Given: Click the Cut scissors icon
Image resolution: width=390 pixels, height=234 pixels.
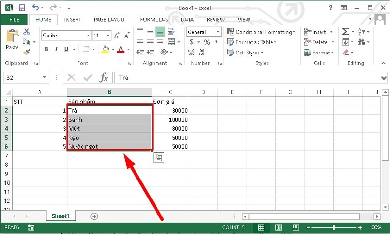Looking at the screenshot, I should tap(27, 32).
